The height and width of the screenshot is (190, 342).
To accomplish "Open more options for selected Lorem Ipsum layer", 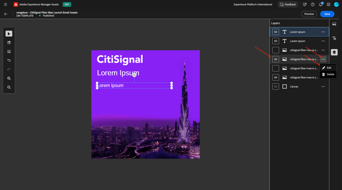I will 323,32.
